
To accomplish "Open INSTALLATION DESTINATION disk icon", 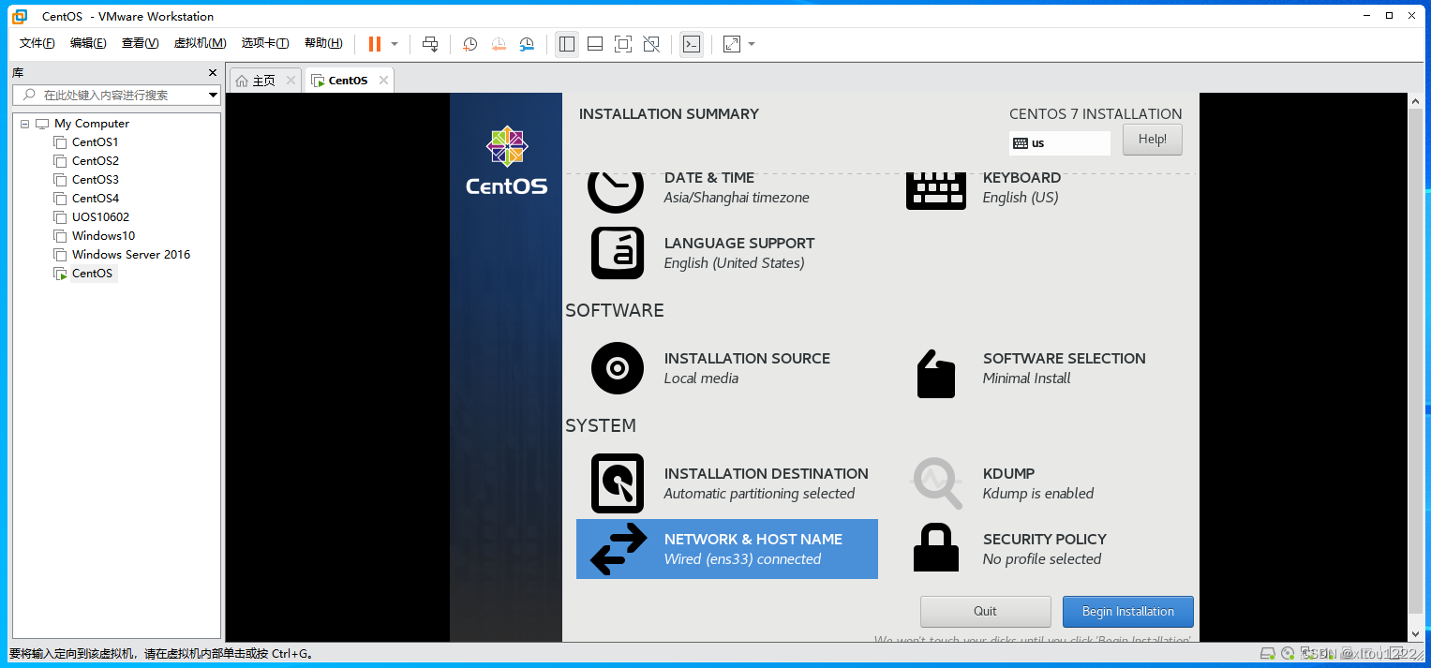I will pos(618,483).
